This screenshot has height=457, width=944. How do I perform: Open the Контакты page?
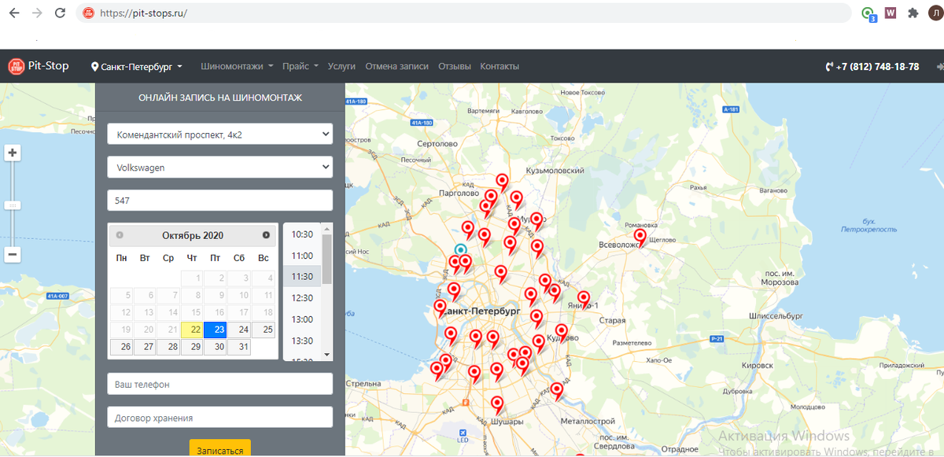(500, 67)
